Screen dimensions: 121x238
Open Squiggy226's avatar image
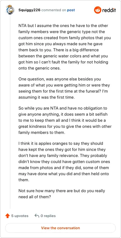10,10
